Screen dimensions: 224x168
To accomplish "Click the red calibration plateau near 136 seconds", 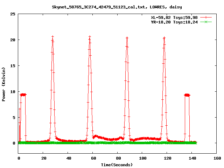I will point(187,95).
